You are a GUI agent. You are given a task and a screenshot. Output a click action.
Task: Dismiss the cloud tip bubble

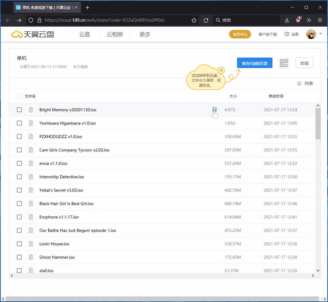point(221,70)
